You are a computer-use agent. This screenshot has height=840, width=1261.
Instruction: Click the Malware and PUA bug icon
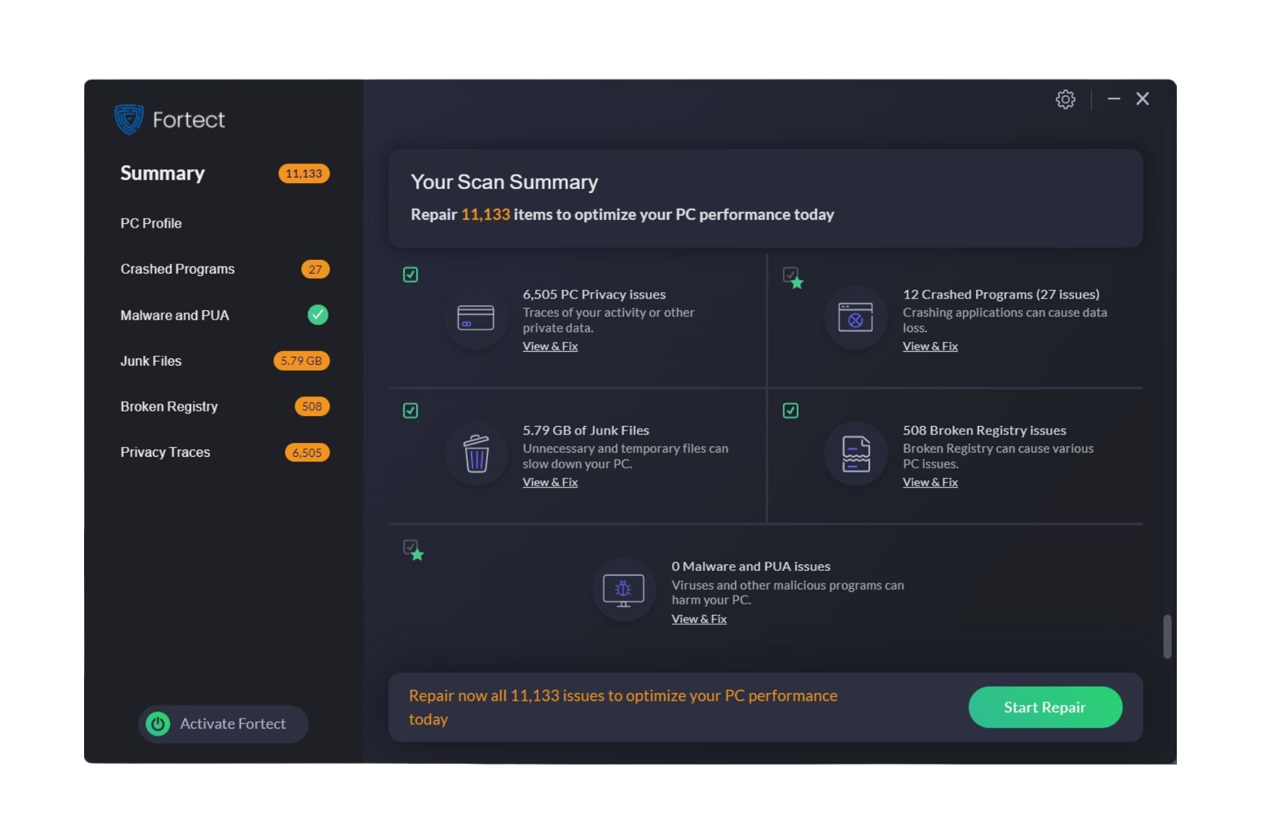tap(623, 589)
